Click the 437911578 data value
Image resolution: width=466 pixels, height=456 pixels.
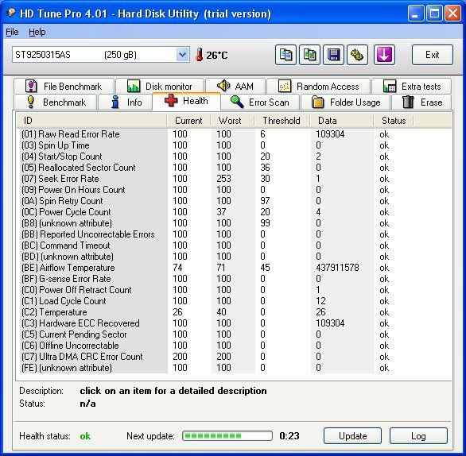point(337,268)
